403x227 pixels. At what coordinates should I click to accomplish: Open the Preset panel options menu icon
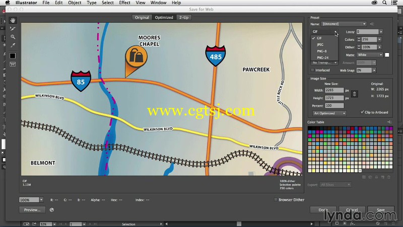(372, 24)
